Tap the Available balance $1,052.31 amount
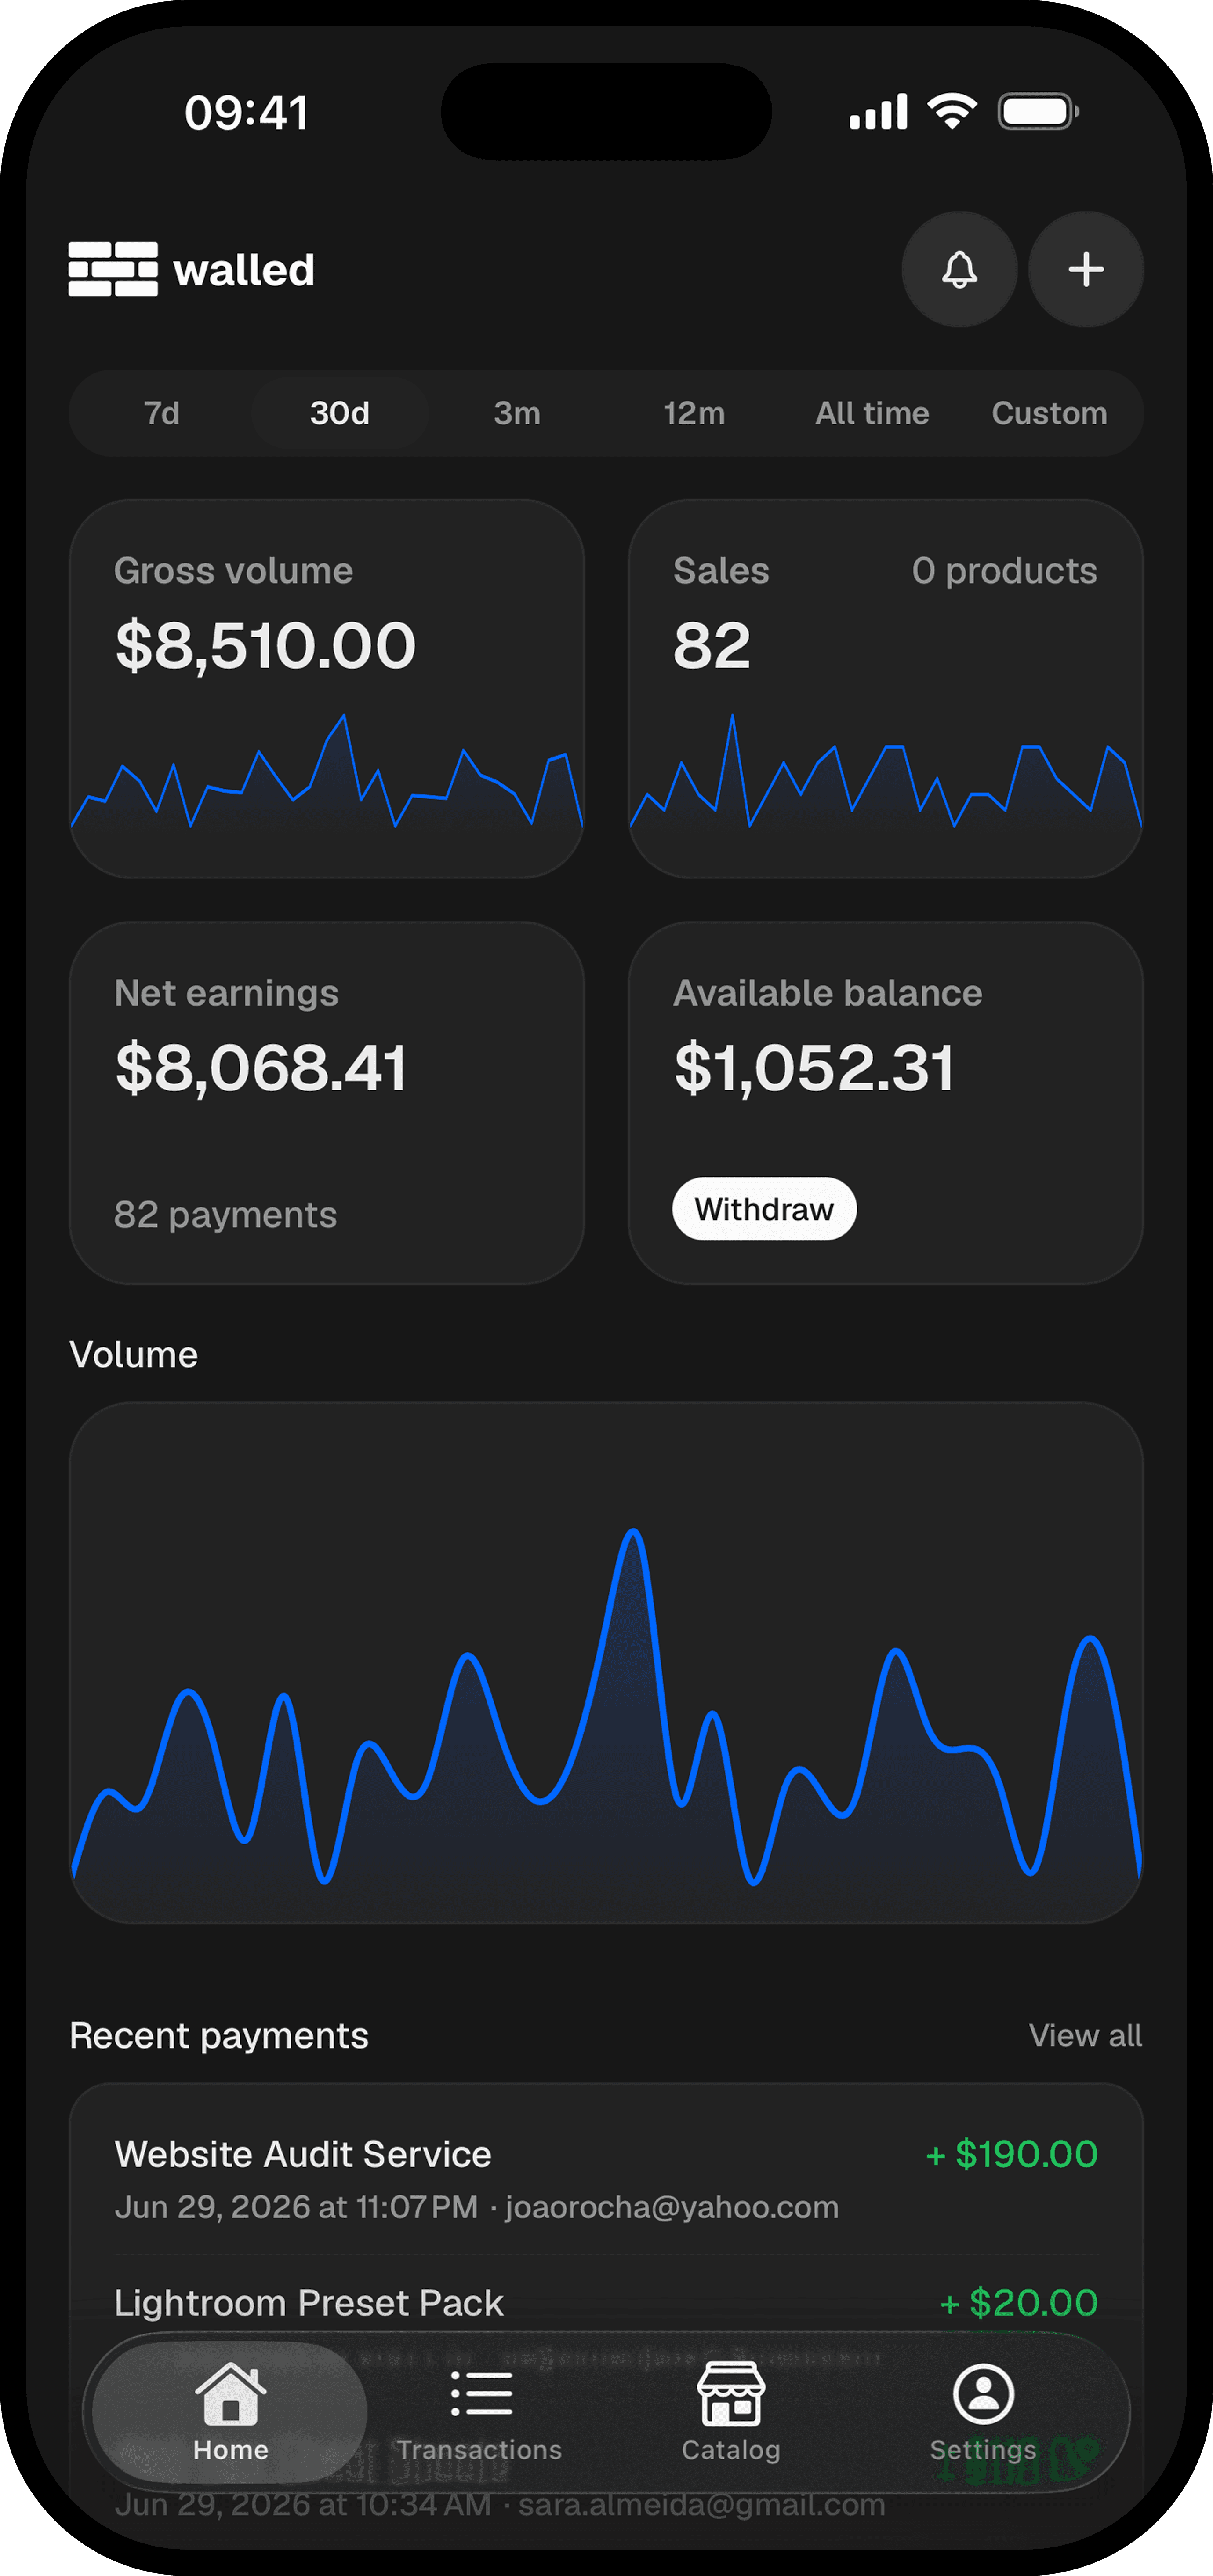Image resolution: width=1213 pixels, height=2576 pixels. (814, 1068)
